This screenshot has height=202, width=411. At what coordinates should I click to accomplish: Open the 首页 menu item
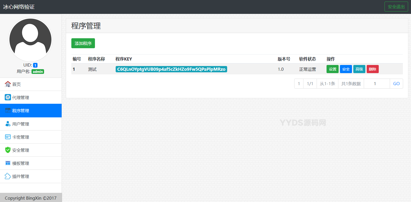(17, 84)
